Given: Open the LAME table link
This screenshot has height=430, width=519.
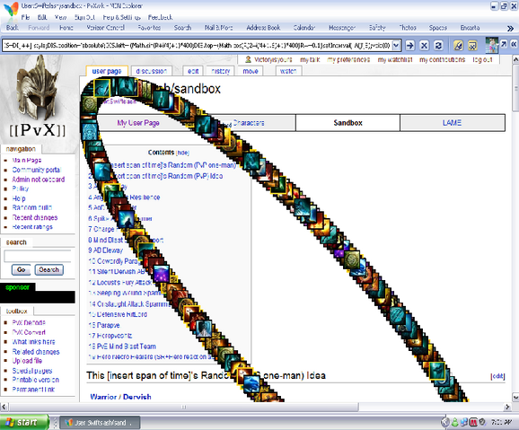Looking at the screenshot, I should 452,123.
